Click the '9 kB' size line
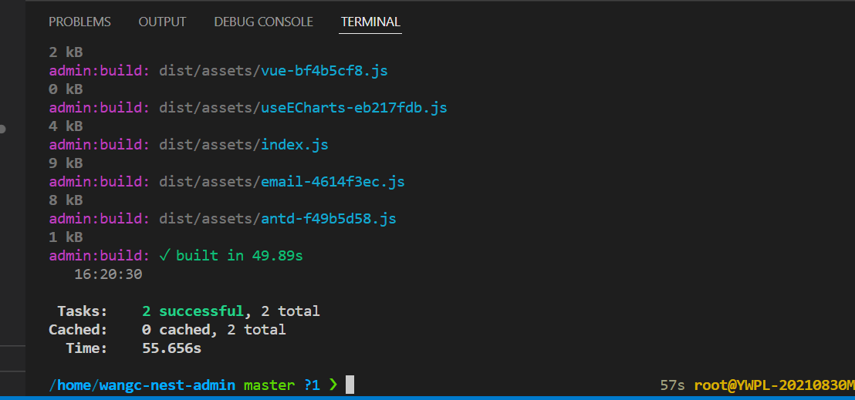Screen dimensions: 855x400 point(66,163)
